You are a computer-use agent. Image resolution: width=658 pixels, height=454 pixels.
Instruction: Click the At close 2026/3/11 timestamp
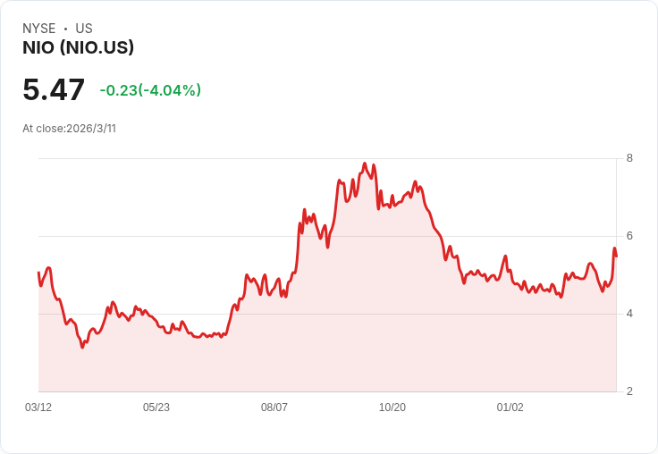(x=69, y=129)
